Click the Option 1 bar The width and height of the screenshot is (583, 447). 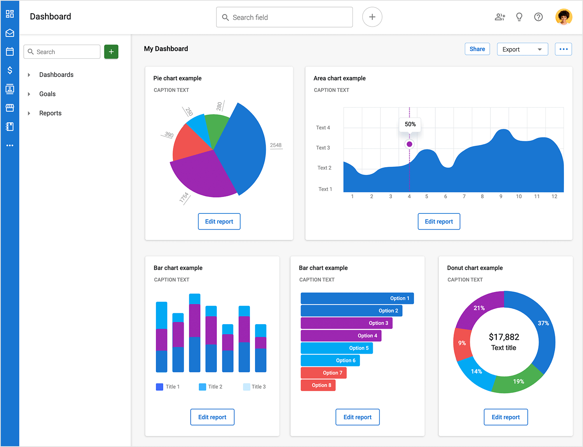point(357,298)
